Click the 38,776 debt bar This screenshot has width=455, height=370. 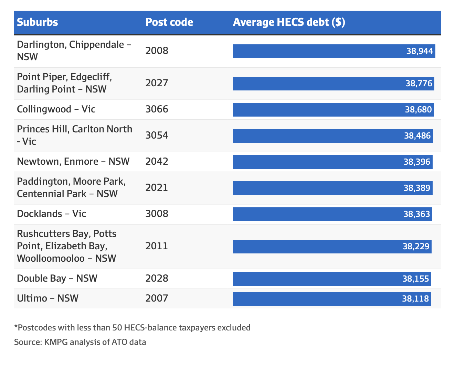(x=334, y=84)
